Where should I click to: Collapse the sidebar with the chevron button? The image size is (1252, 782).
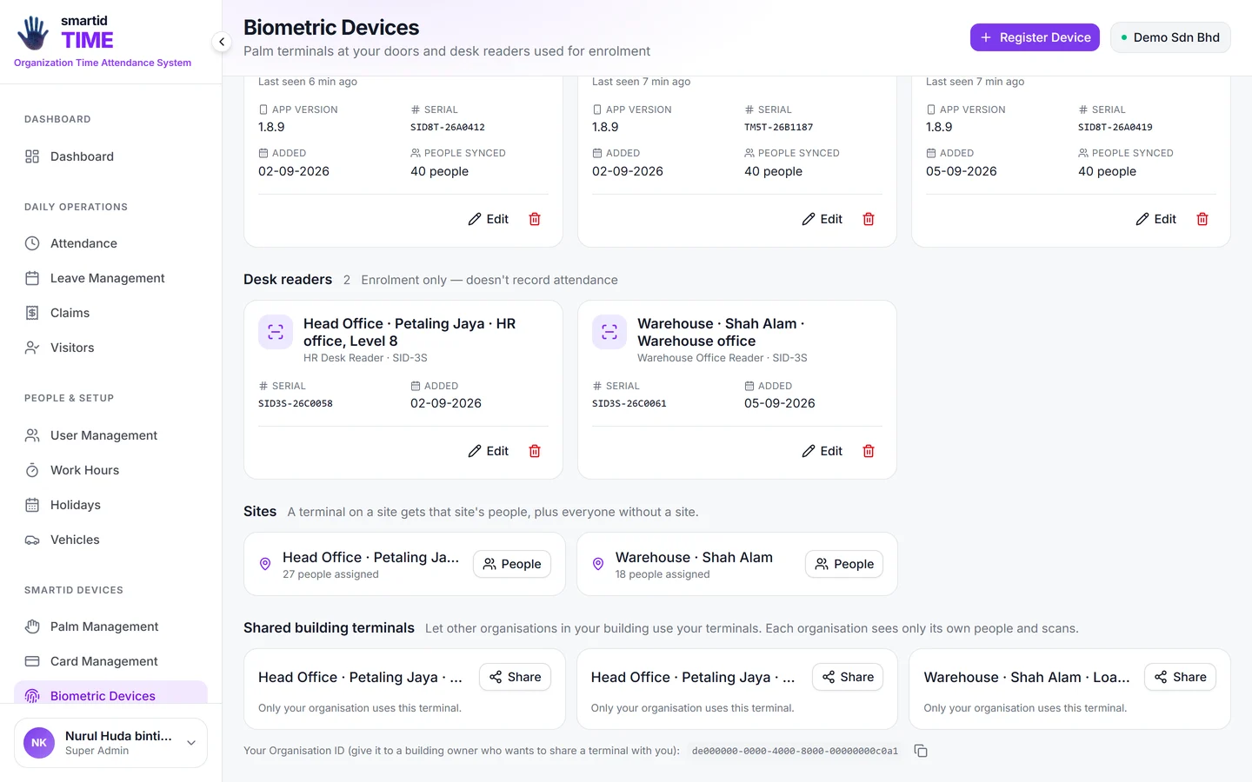point(222,42)
